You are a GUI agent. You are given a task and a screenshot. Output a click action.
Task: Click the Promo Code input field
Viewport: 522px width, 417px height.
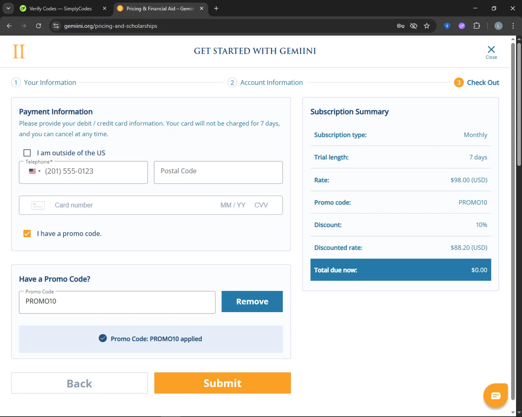[x=117, y=302]
